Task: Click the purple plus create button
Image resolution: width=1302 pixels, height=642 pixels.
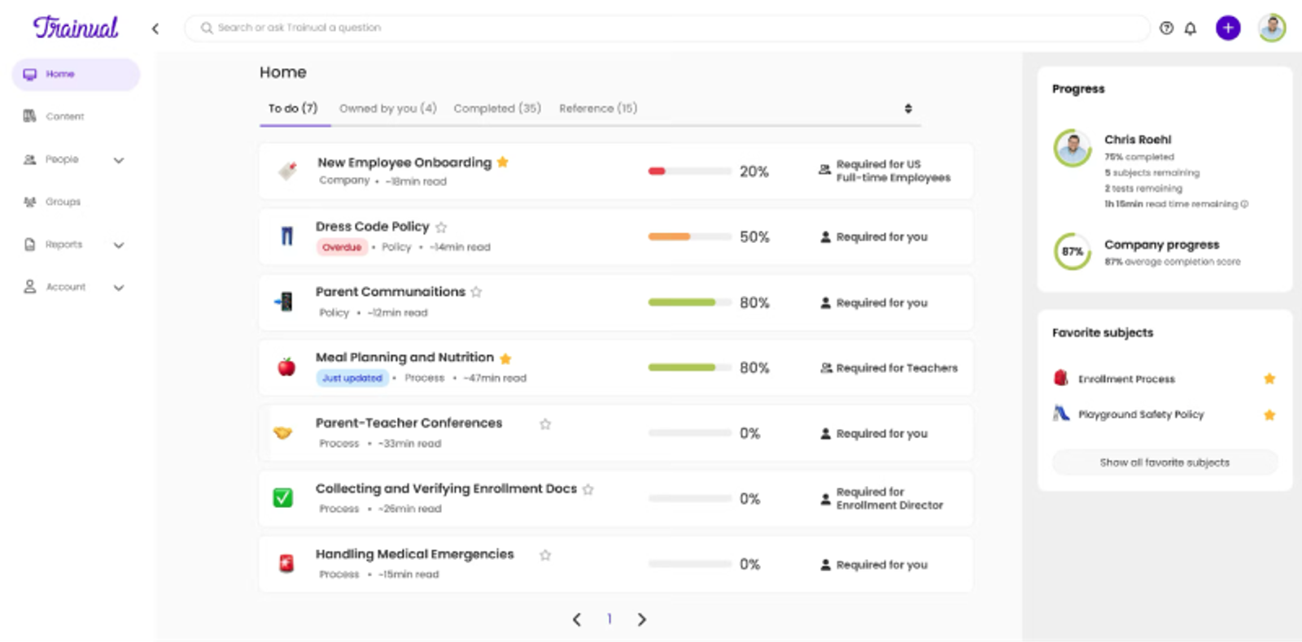Action: click(1228, 28)
